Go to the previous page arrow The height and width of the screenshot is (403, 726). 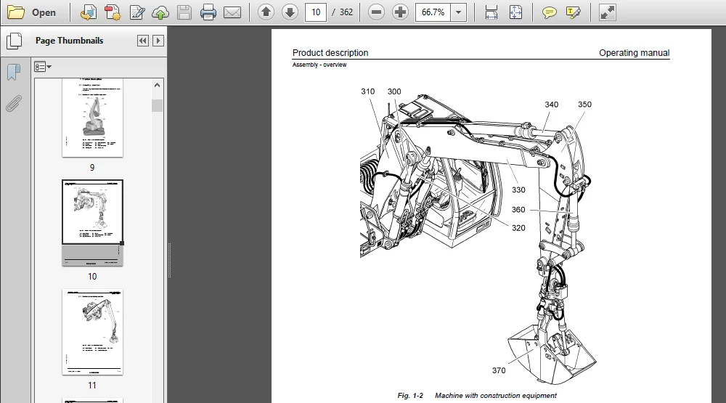click(x=266, y=12)
